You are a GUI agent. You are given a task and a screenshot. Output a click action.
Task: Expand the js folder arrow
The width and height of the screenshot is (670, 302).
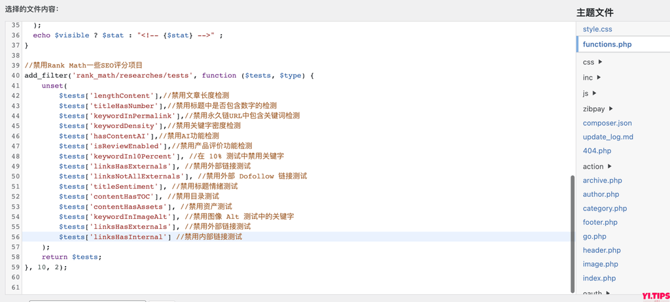595,93
